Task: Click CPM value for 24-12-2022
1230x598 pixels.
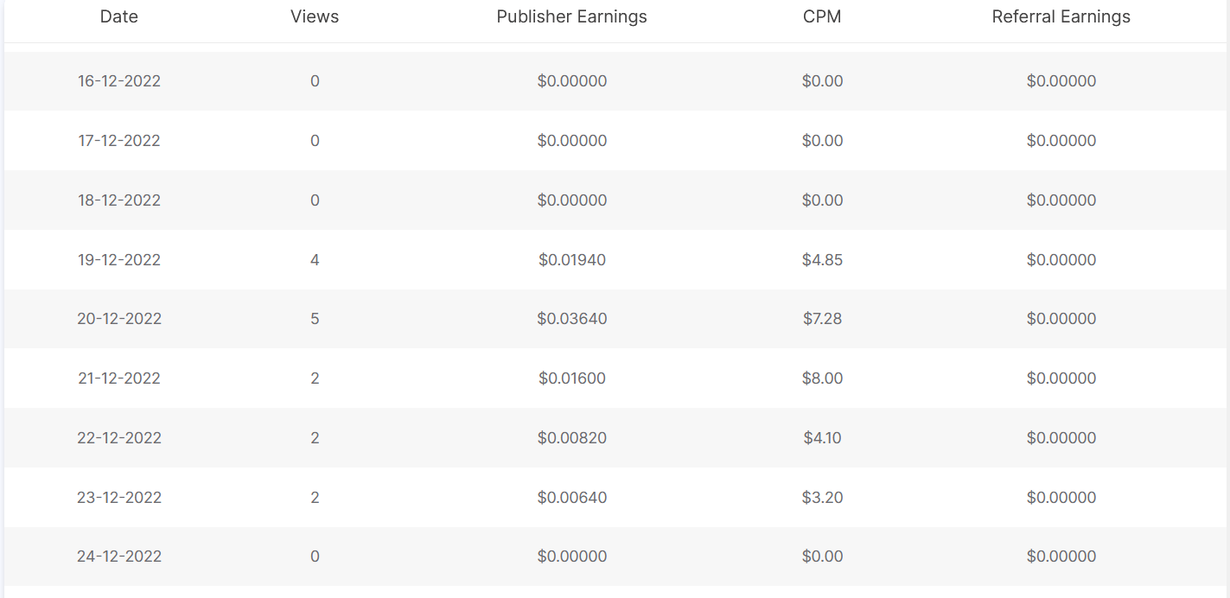Action: tap(822, 557)
